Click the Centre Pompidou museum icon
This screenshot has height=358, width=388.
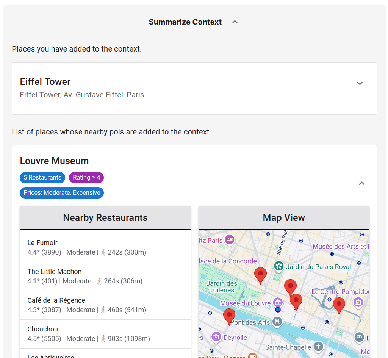pyautogui.click(x=358, y=302)
